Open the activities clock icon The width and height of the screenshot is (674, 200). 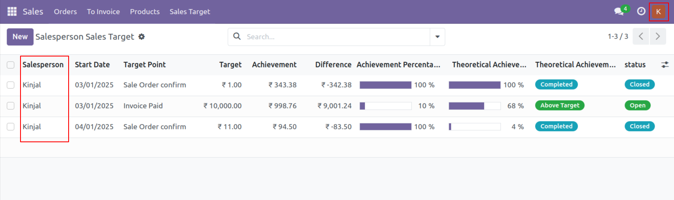click(641, 11)
